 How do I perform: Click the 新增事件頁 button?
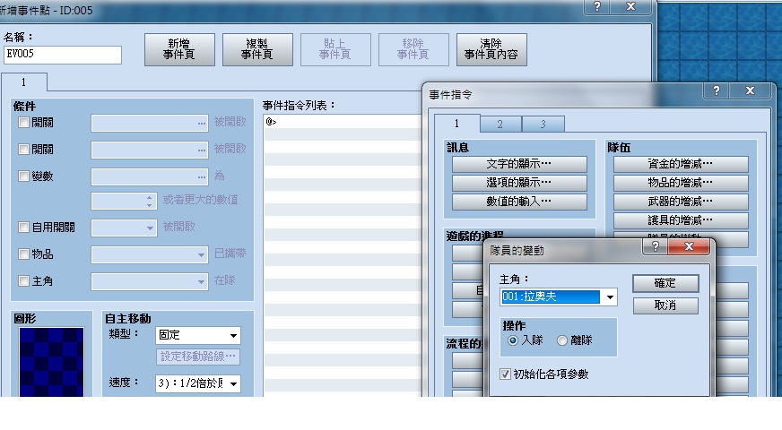[179, 49]
